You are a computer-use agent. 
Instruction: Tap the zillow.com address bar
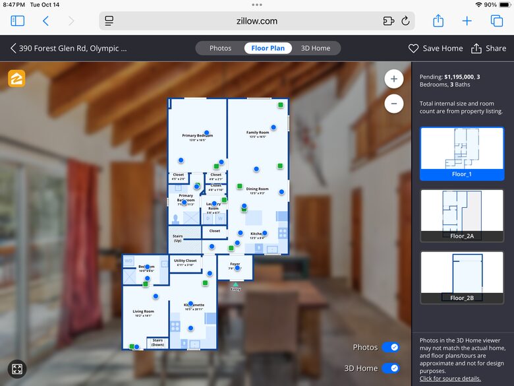(257, 21)
